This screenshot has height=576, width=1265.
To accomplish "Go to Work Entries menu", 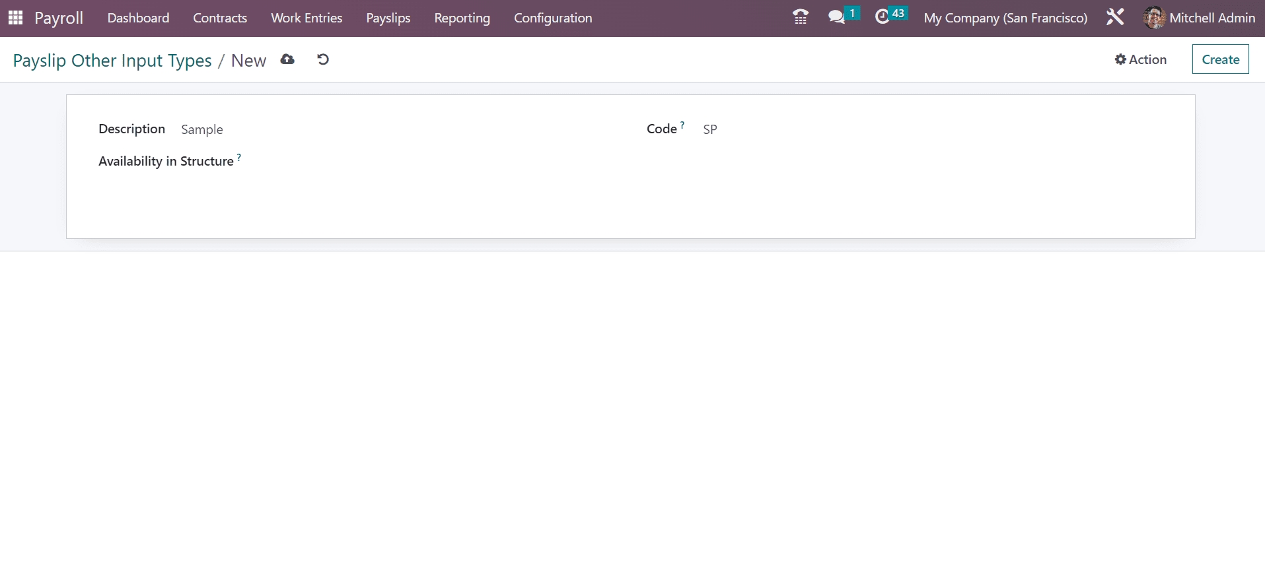I will [x=307, y=18].
